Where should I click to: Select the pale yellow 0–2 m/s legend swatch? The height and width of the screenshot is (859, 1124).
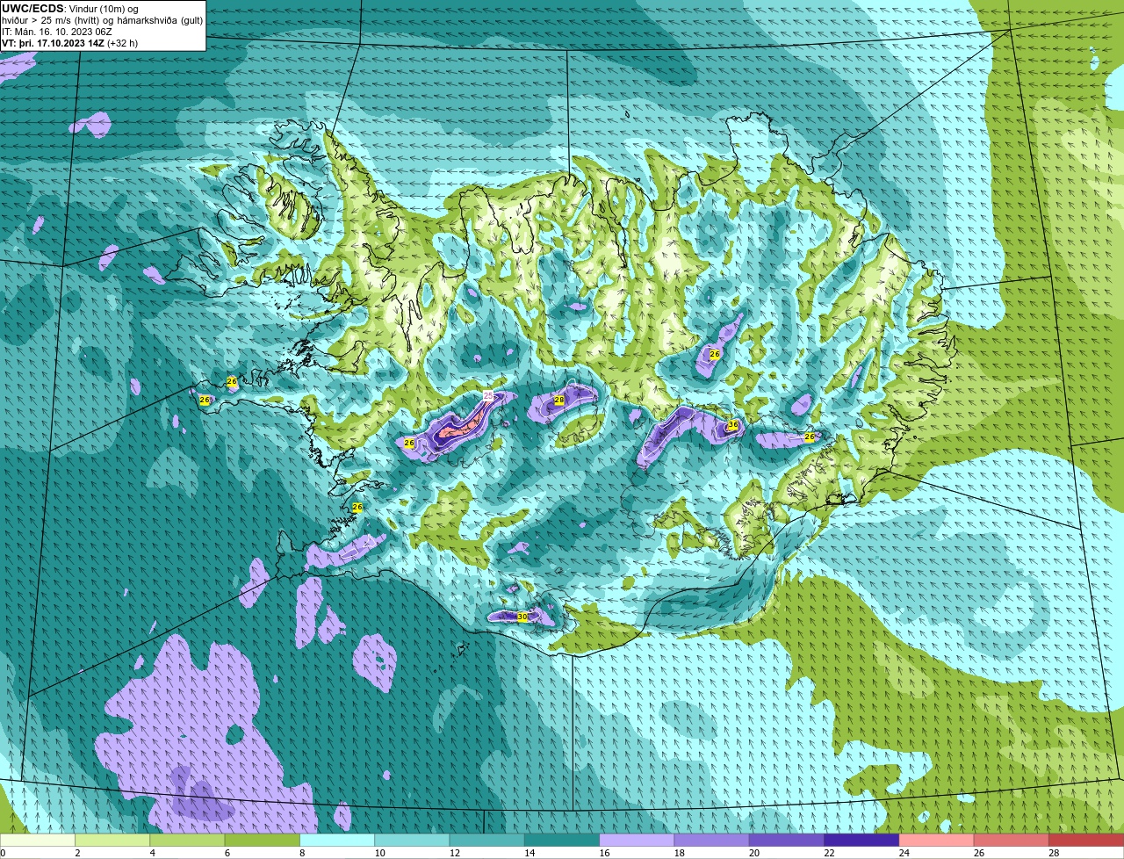[38, 841]
